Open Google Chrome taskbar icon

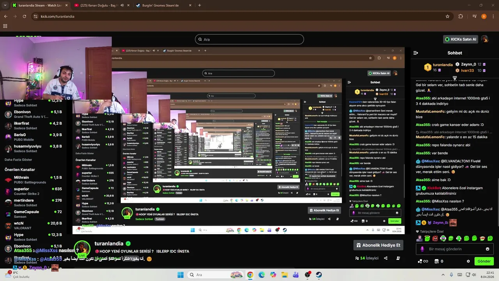coord(250,275)
